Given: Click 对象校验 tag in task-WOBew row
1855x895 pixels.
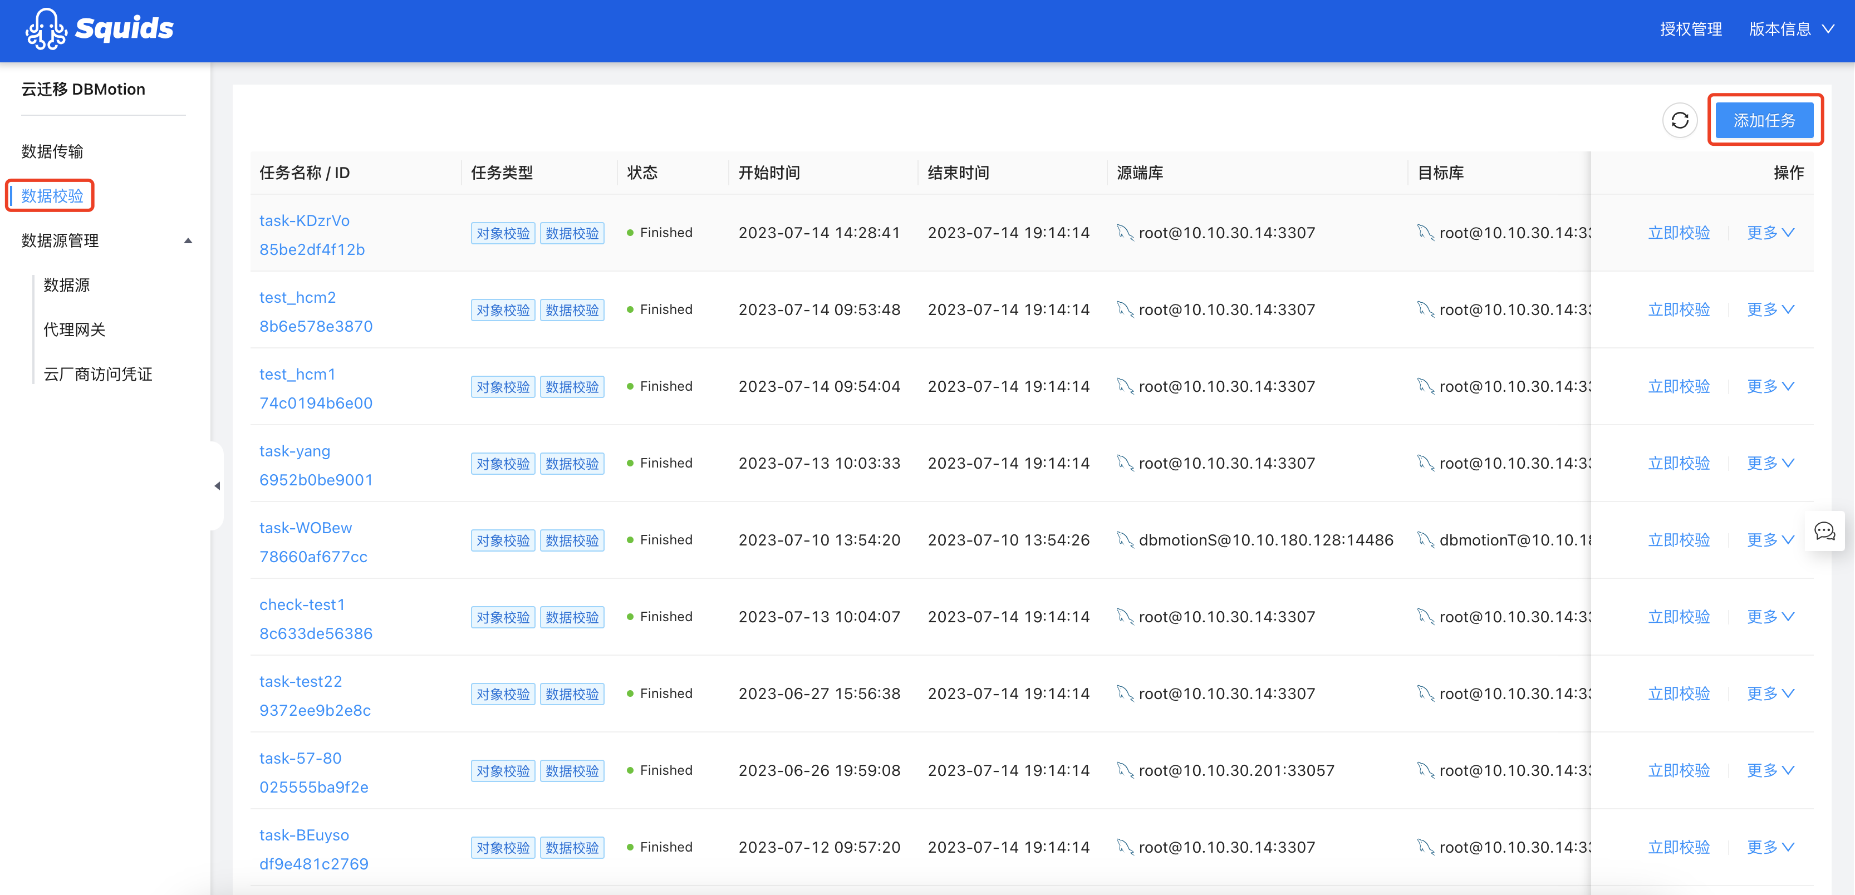Looking at the screenshot, I should [x=503, y=541].
